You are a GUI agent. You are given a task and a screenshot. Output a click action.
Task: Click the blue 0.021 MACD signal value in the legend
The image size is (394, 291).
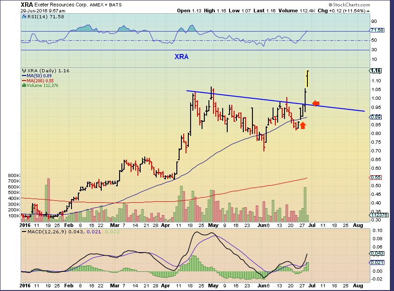point(94,232)
